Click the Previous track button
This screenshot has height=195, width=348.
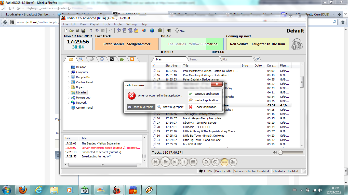tap(156, 162)
